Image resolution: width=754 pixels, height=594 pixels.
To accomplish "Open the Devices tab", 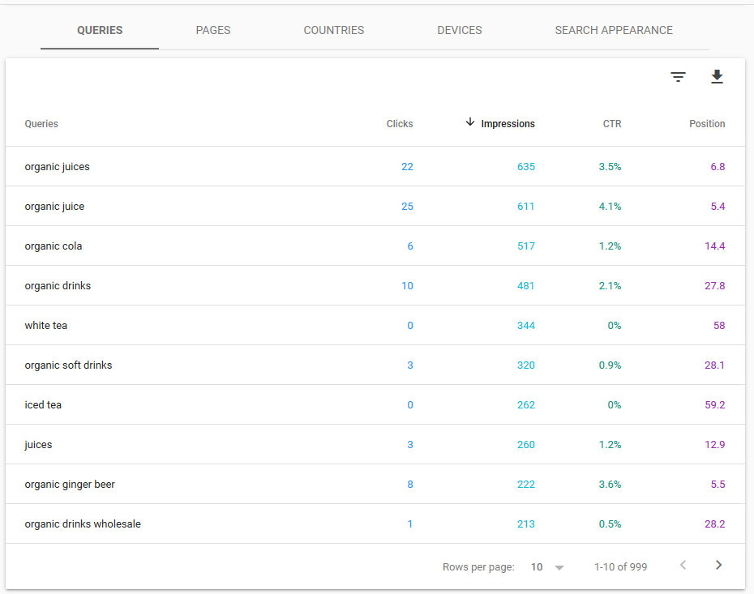I will 459,30.
